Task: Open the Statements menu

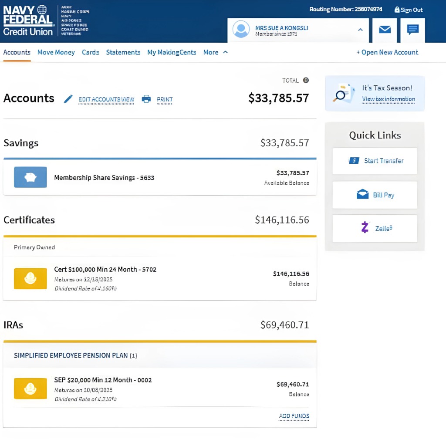Action: pos(123,52)
